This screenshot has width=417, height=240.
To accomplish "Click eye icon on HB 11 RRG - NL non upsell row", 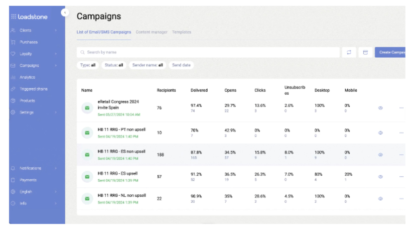I will coord(380,199).
